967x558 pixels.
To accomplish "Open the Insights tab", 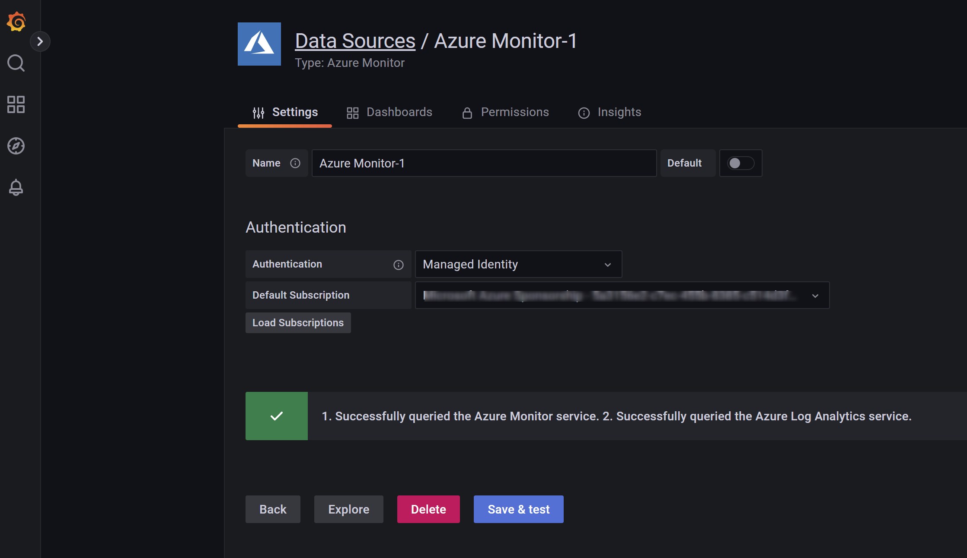I will click(610, 112).
